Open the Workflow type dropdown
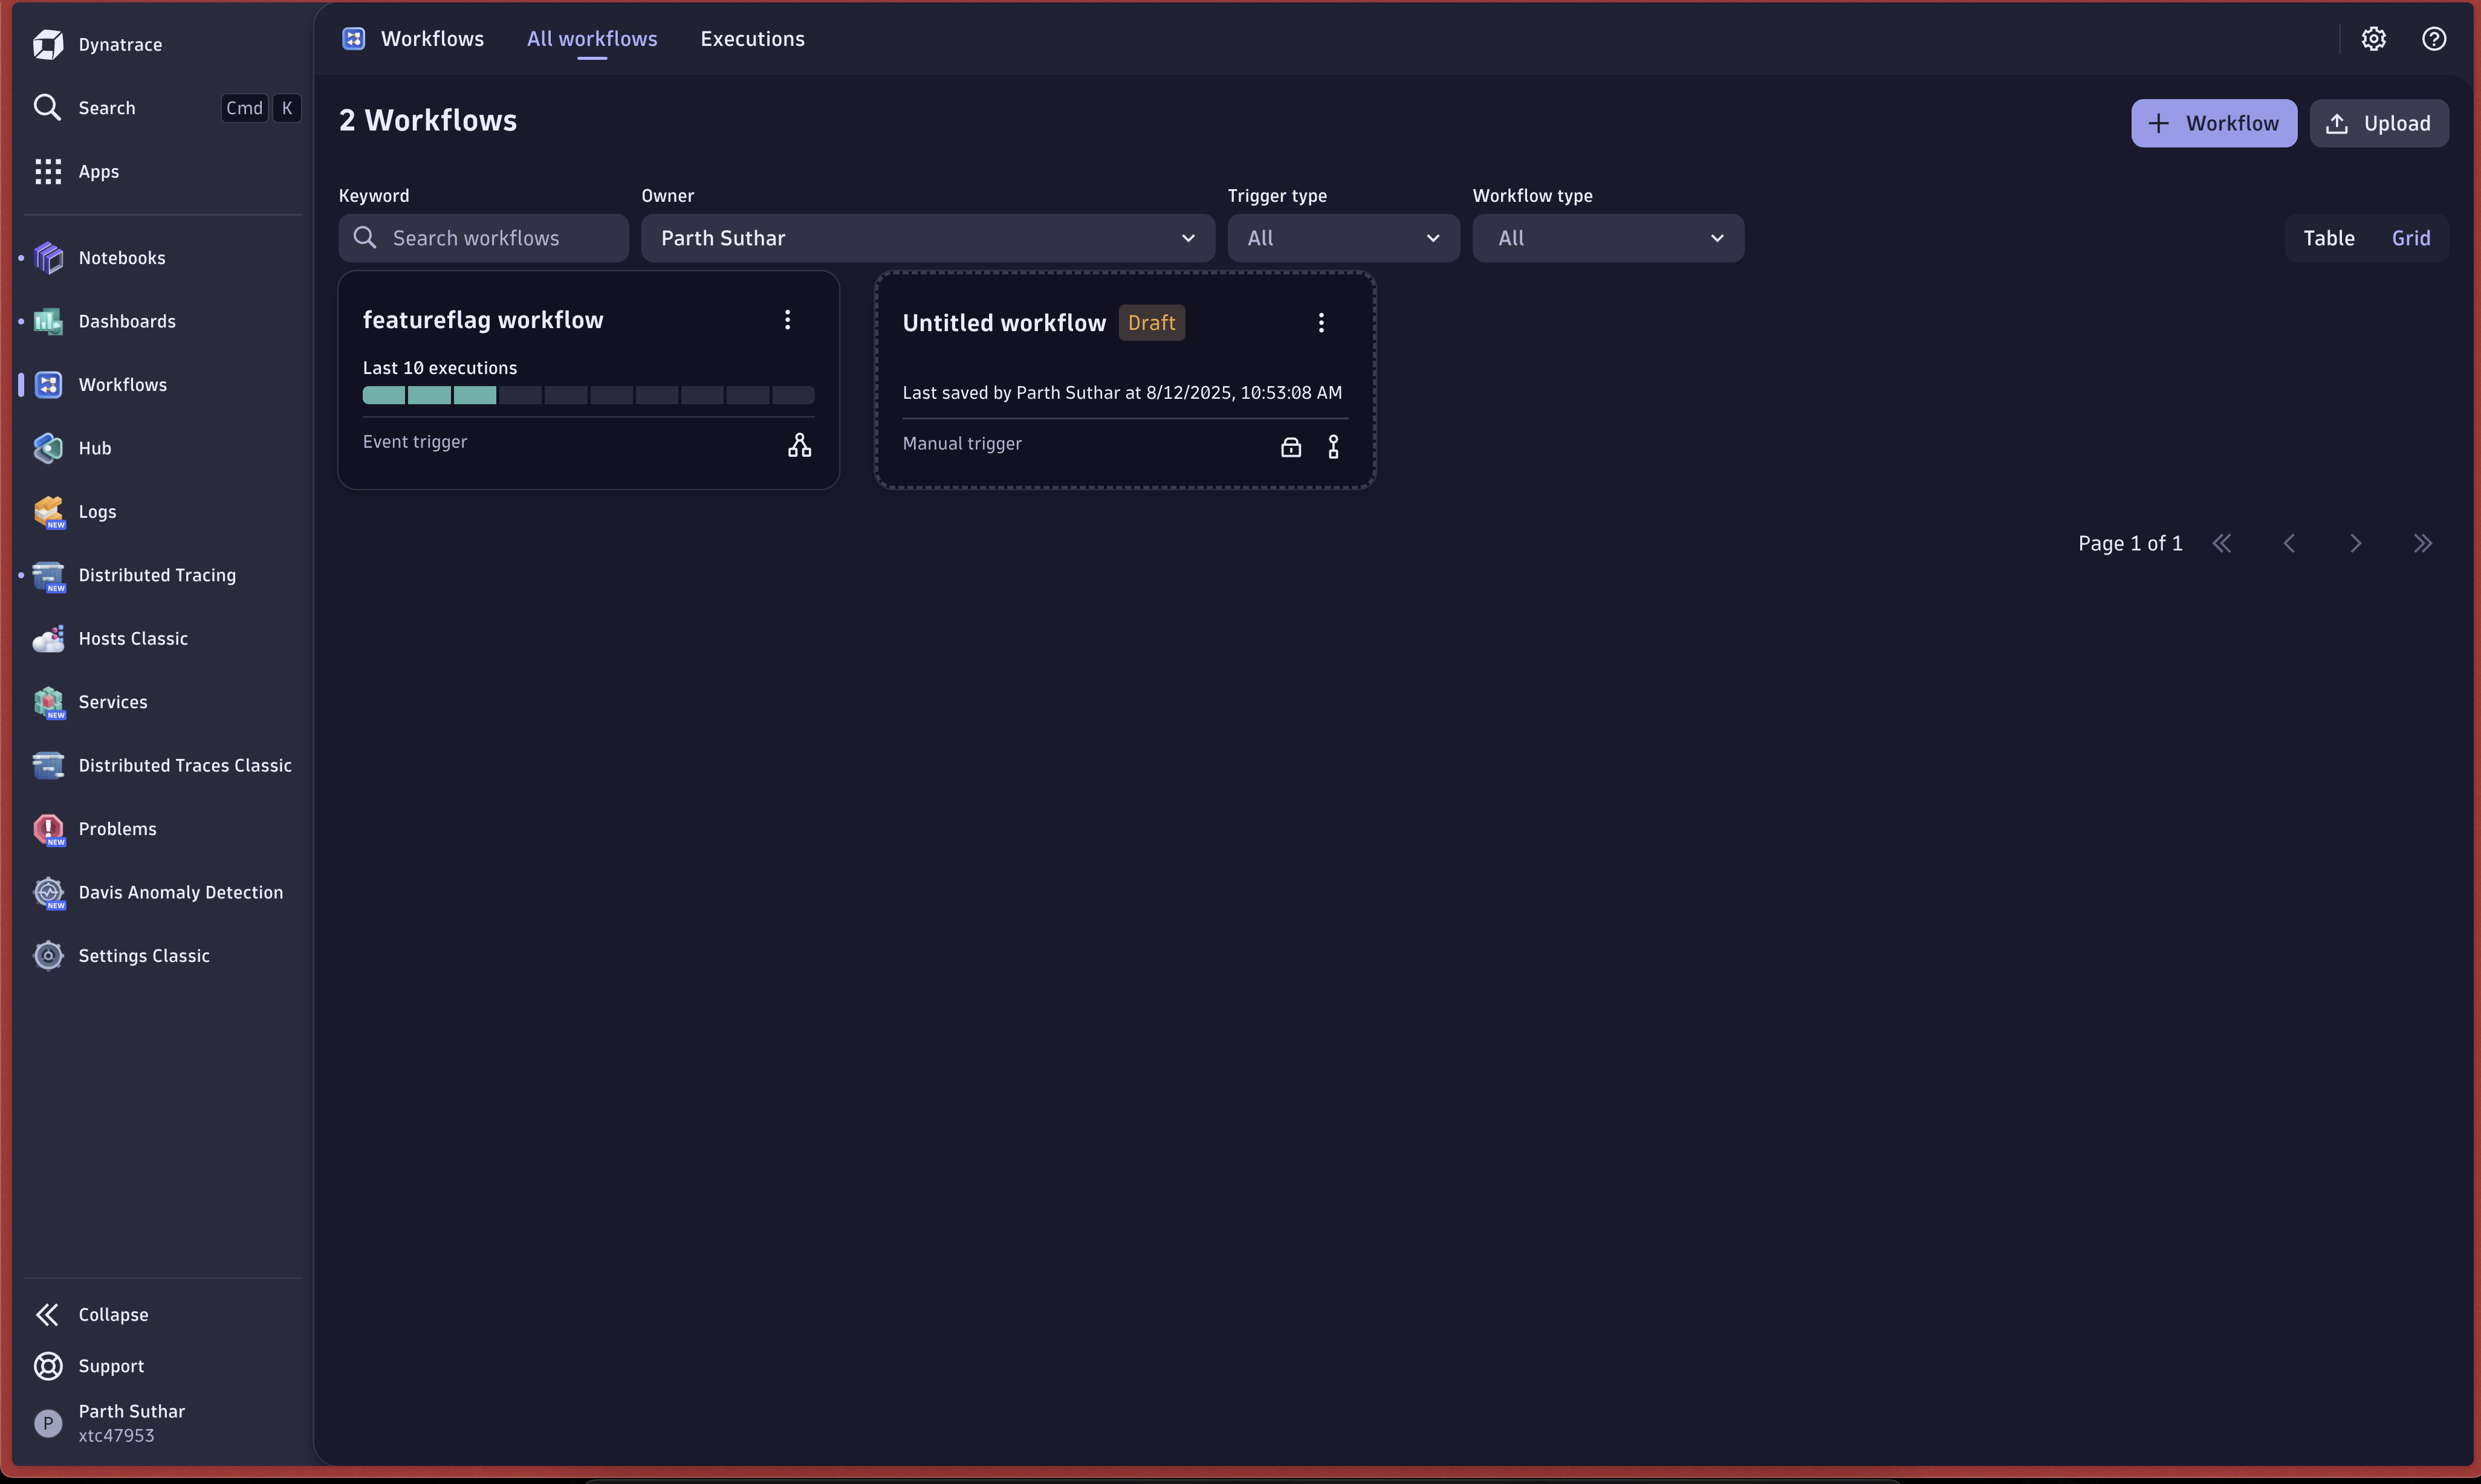 coord(1607,237)
